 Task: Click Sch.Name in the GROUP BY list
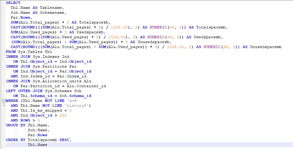pyautogui.click(x=38, y=130)
